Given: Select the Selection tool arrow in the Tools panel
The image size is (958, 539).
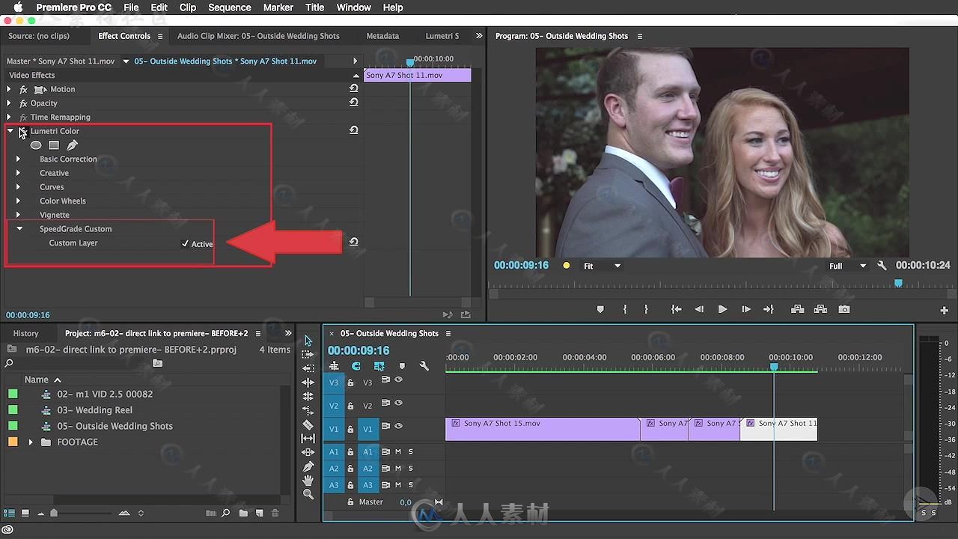Looking at the screenshot, I should click(x=308, y=341).
